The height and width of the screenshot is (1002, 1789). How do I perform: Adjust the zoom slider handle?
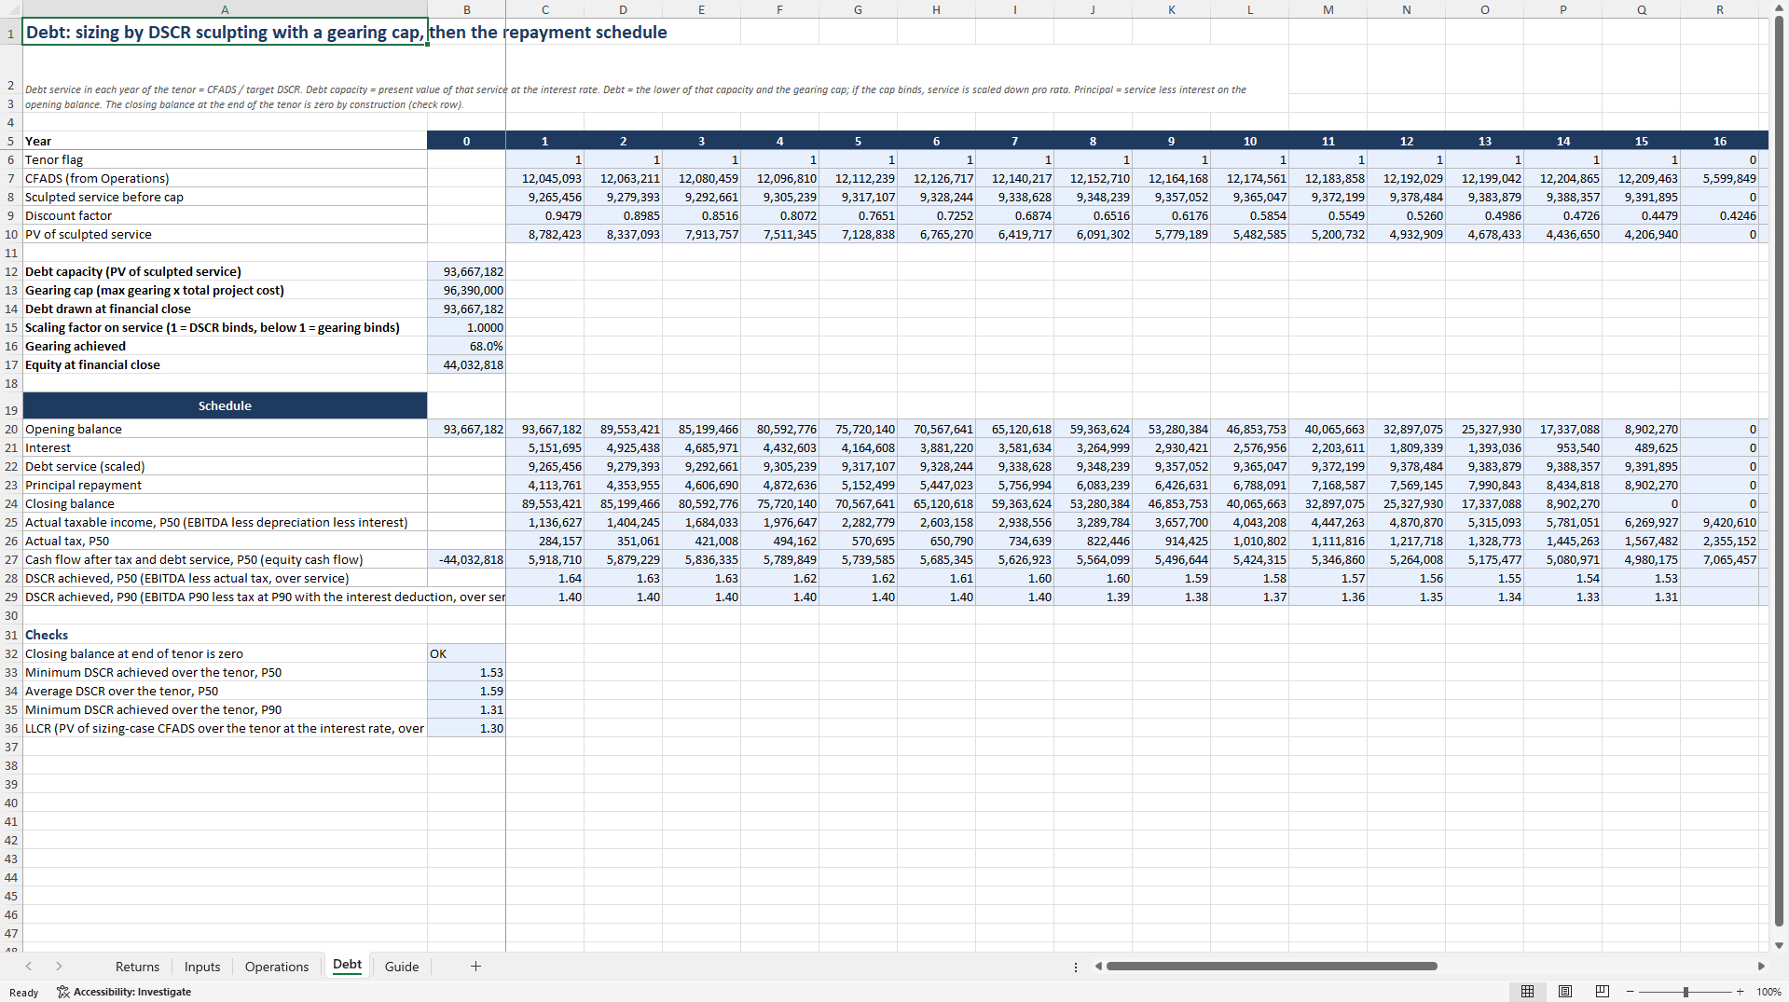click(x=1686, y=992)
